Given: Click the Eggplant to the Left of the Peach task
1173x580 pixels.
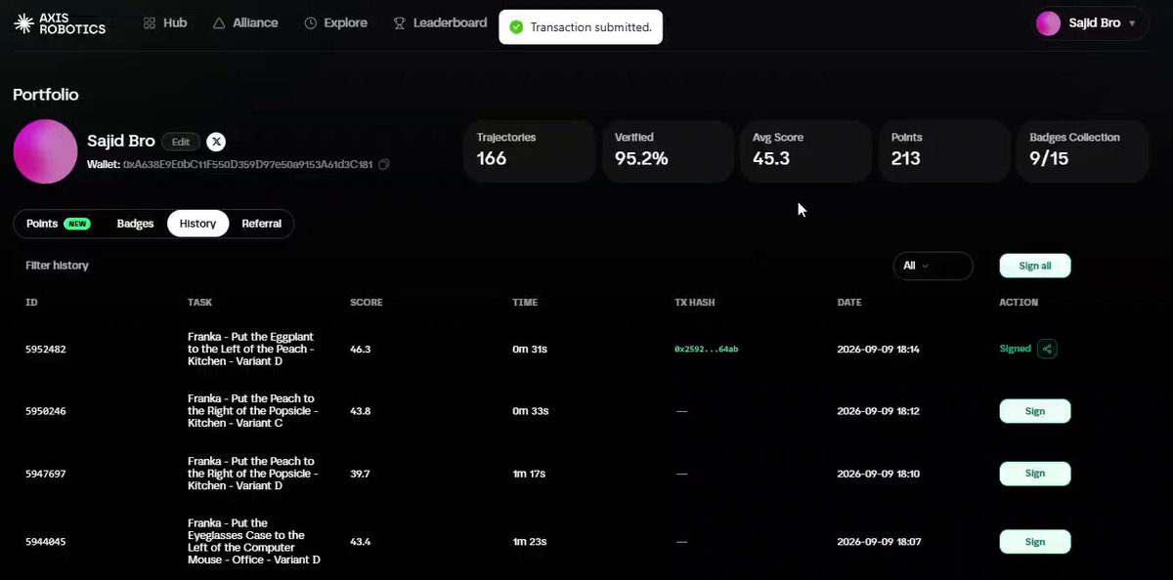Looking at the screenshot, I should [251, 349].
